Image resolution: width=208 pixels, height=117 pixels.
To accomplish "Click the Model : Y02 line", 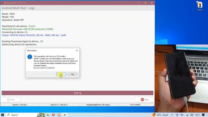I will [x=8, y=17].
